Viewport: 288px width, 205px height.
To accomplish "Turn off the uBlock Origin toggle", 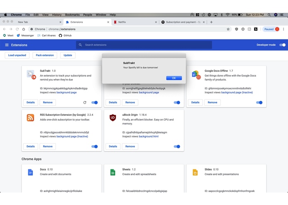I will click(177, 146).
